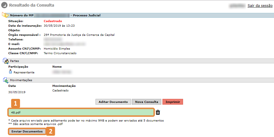The image size is (274, 137).
Task: Click the Nova Consulta button
Action: (146, 102)
